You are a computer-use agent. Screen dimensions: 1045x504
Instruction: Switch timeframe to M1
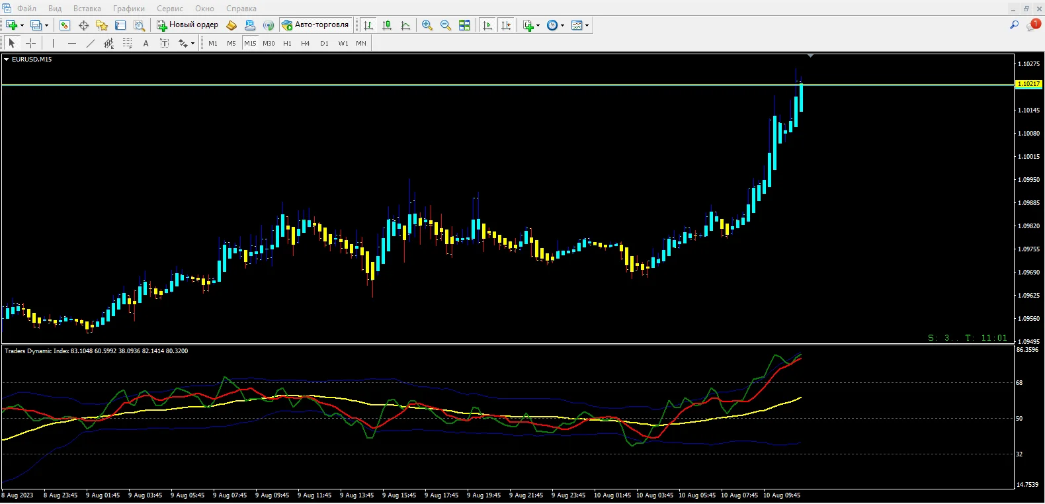pos(213,43)
